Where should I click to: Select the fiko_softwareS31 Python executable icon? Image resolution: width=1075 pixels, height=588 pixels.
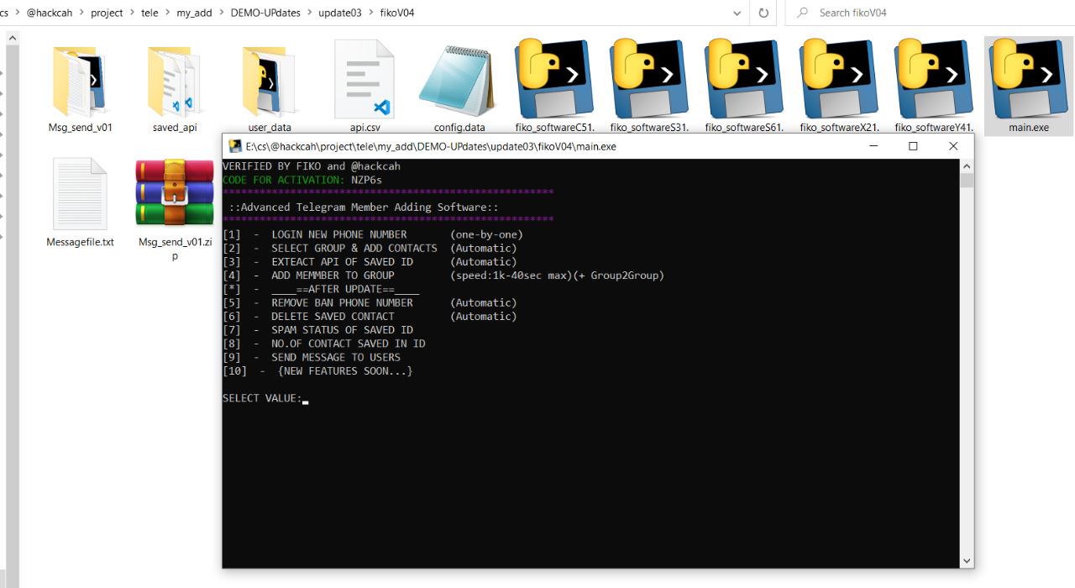649,79
